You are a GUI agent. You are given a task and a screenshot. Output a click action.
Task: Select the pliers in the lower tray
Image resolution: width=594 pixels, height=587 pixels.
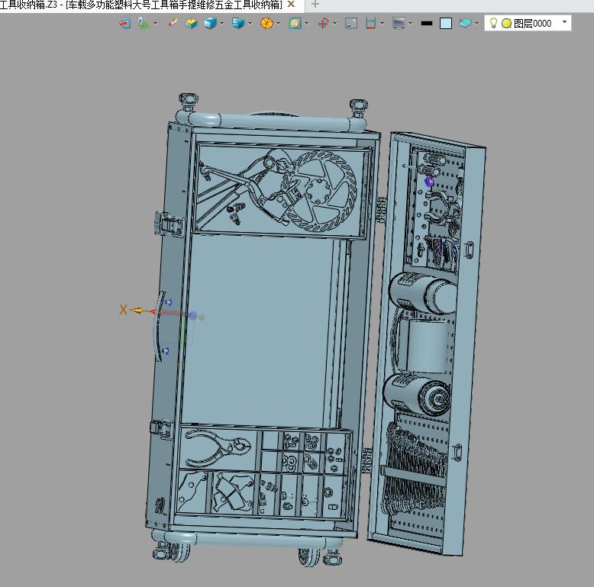pyautogui.click(x=217, y=447)
